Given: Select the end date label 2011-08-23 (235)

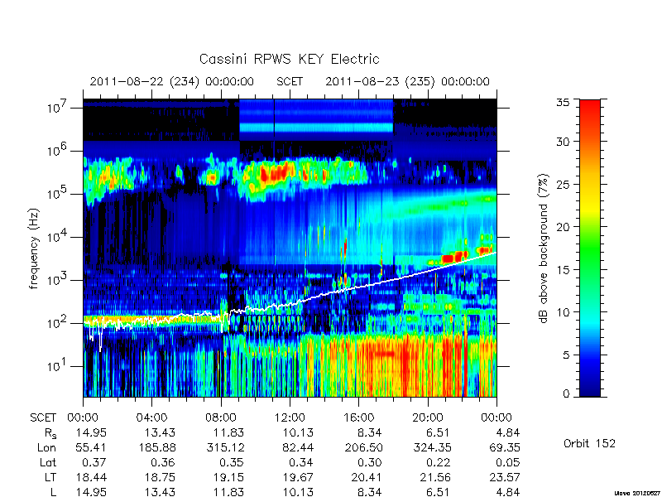Looking at the screenshot, I should [380, 81].
